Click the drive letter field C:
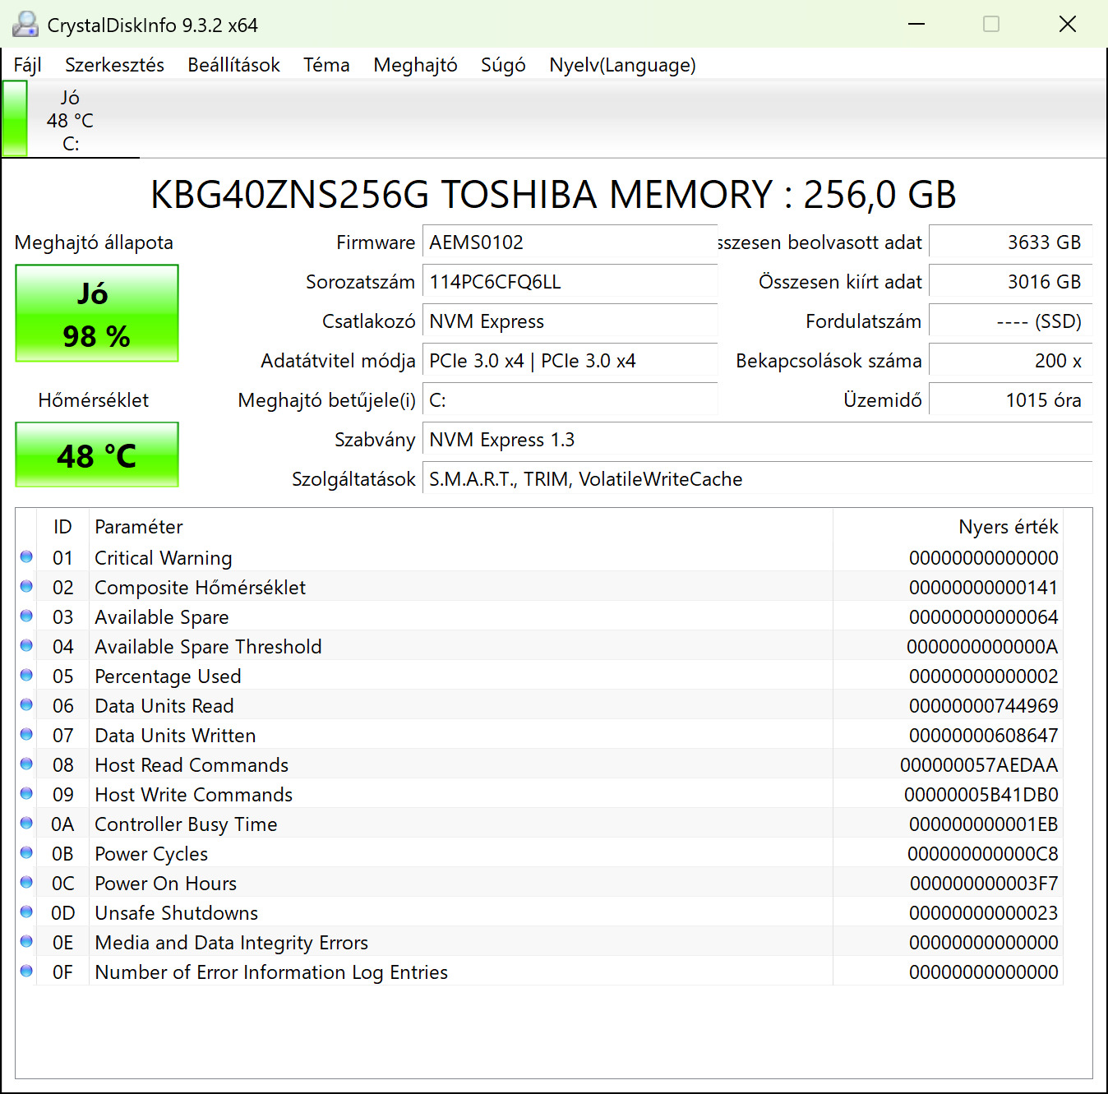1108x1094 pixels. click(x=570, y=400)
